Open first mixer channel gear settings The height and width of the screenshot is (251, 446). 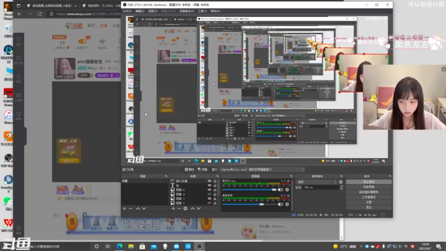coord(287,190)
